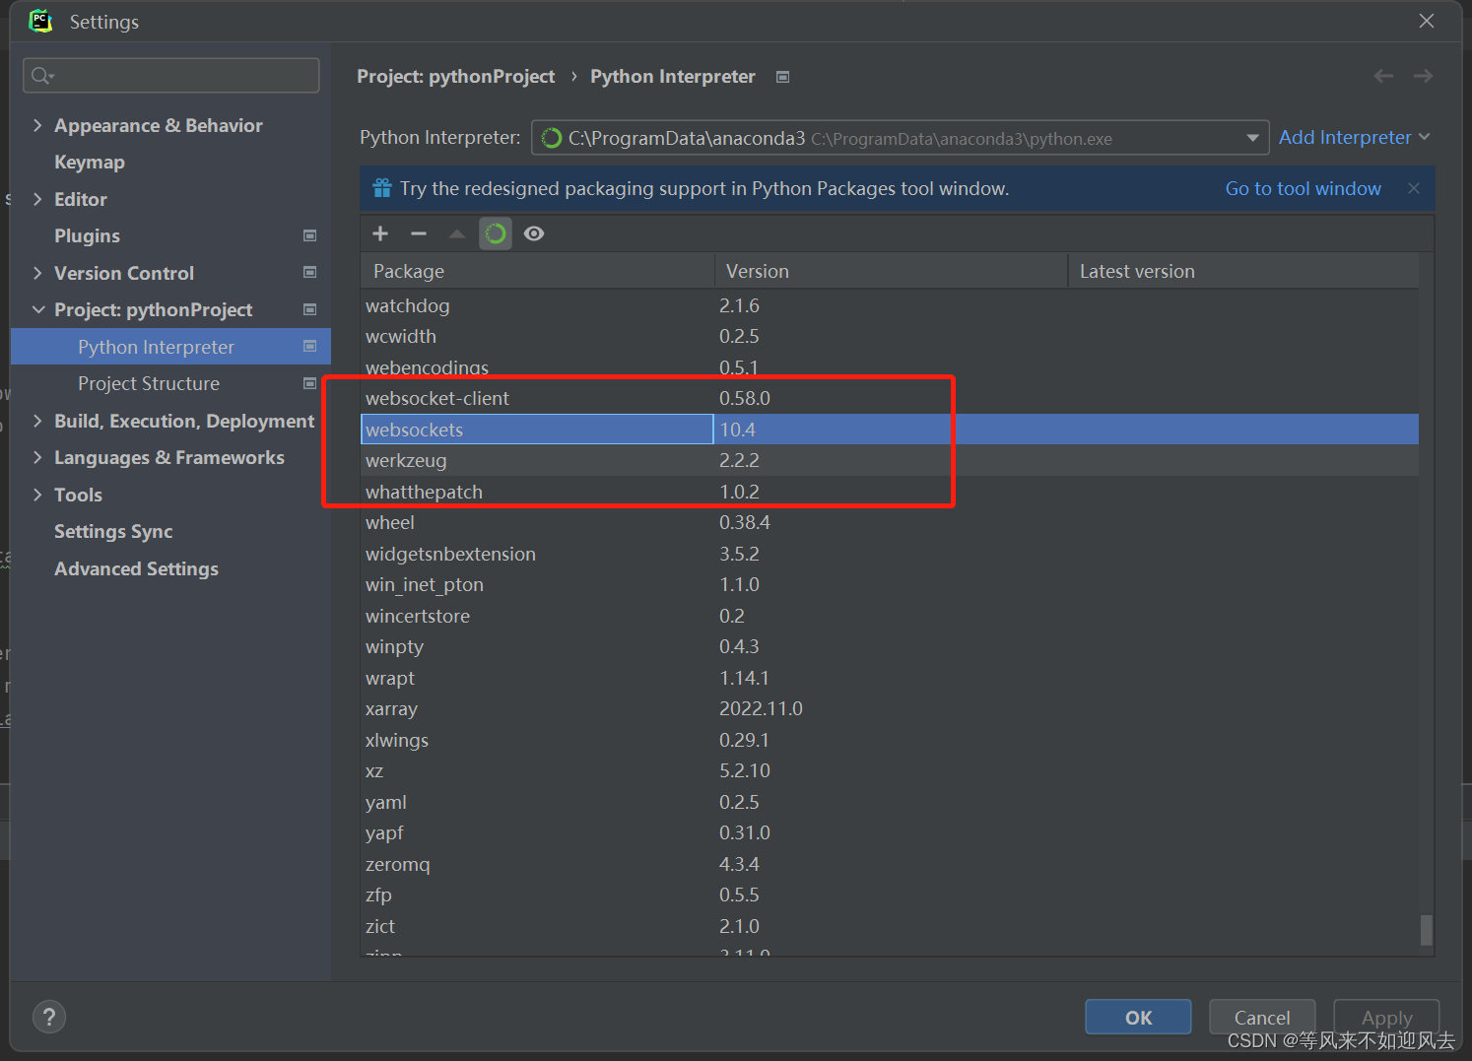
Task: Open the Add Interpreter dropdown
Action: pyautogui.click(x=1354, y=137)
